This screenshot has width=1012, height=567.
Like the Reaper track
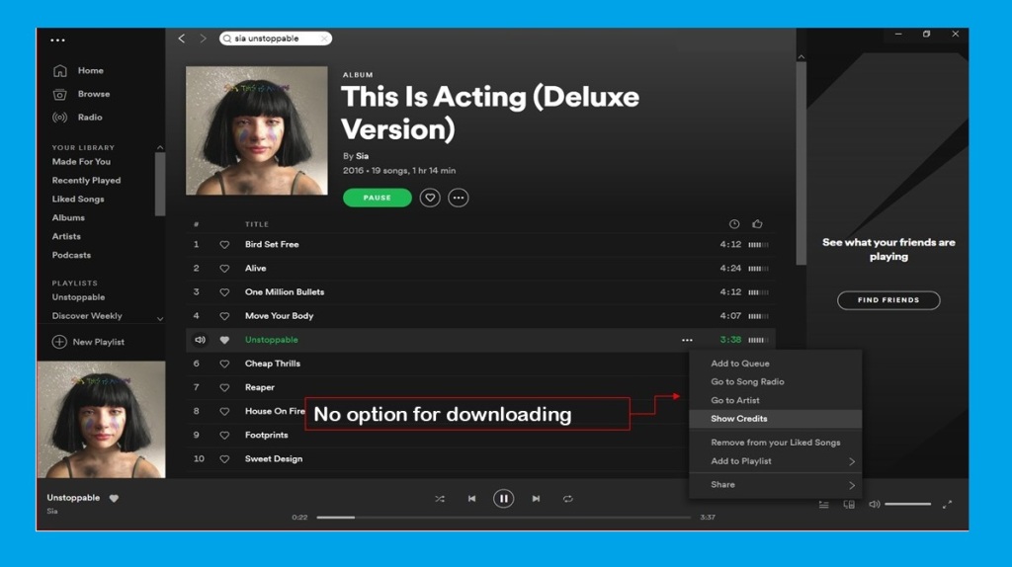point(224,387)
